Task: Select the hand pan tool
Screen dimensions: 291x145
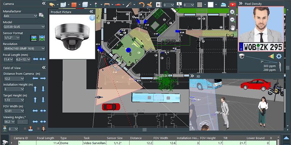Action: click(232, 27)
